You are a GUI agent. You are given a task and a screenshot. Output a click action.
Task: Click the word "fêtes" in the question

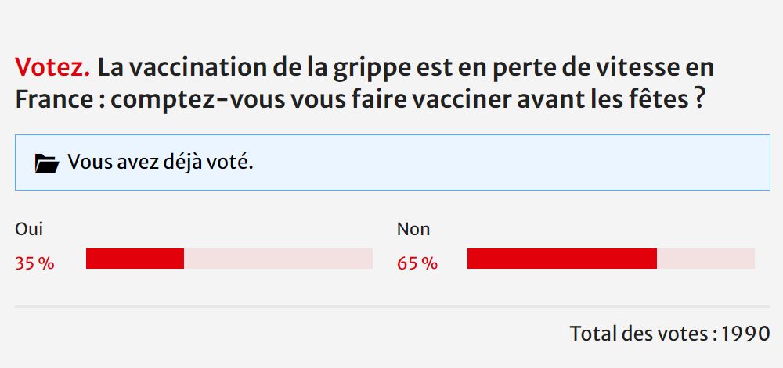(x=659, y=101)
